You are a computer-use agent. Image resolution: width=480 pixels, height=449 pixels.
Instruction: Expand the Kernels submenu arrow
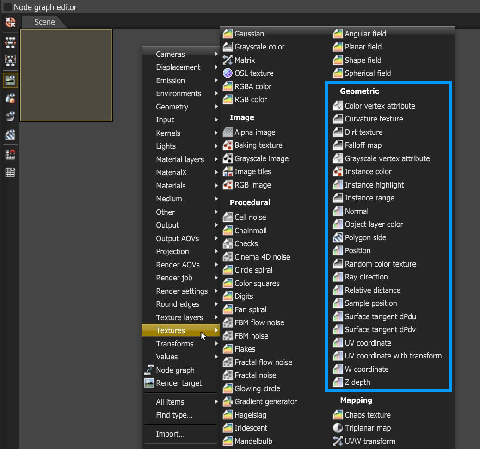(x=216, y=133)
